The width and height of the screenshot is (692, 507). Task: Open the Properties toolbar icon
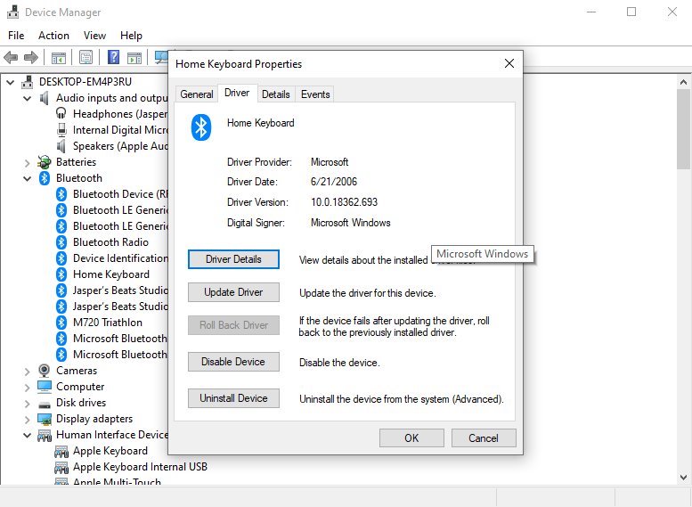click(x=85, y=57)
